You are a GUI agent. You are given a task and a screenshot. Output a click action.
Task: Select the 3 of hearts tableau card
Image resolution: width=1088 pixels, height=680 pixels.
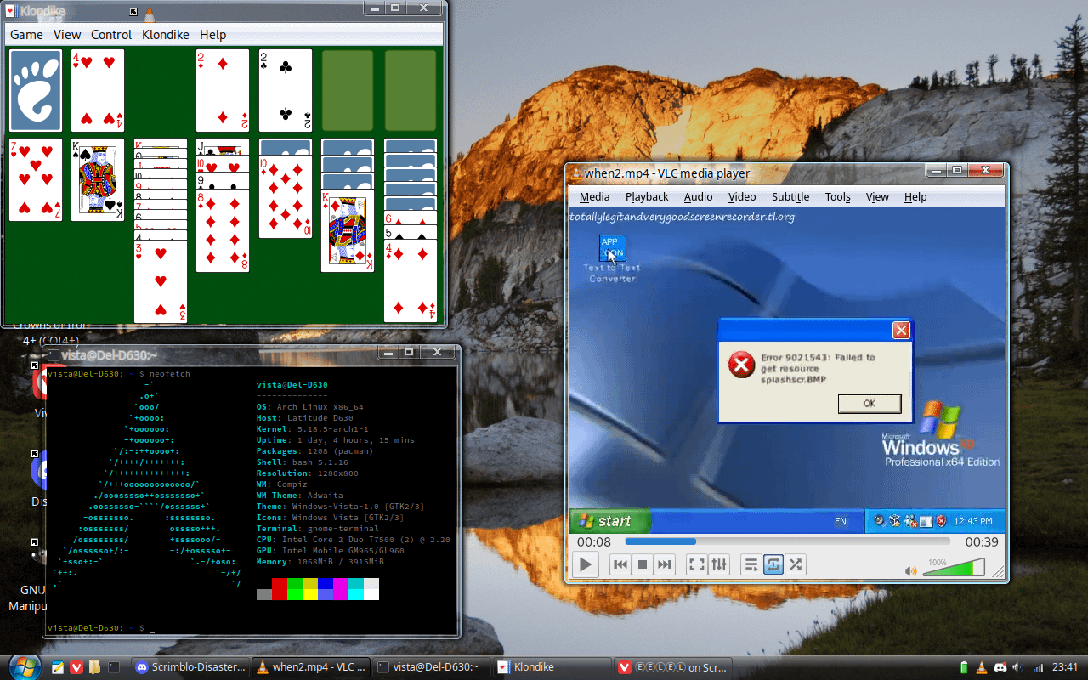pos(161,282)
